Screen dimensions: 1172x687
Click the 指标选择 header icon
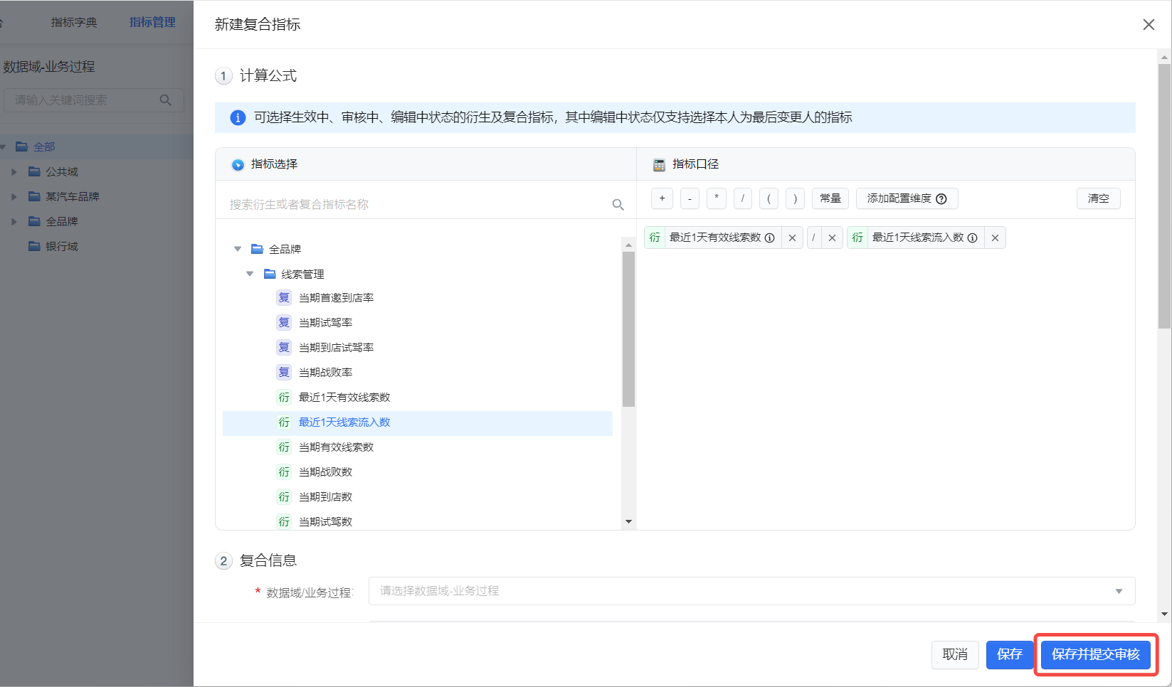tap(238, 165)
